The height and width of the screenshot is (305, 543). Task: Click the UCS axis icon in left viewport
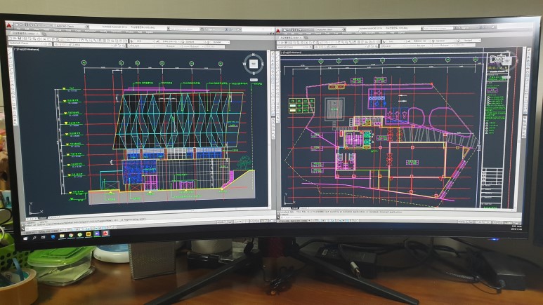(32, 207)
